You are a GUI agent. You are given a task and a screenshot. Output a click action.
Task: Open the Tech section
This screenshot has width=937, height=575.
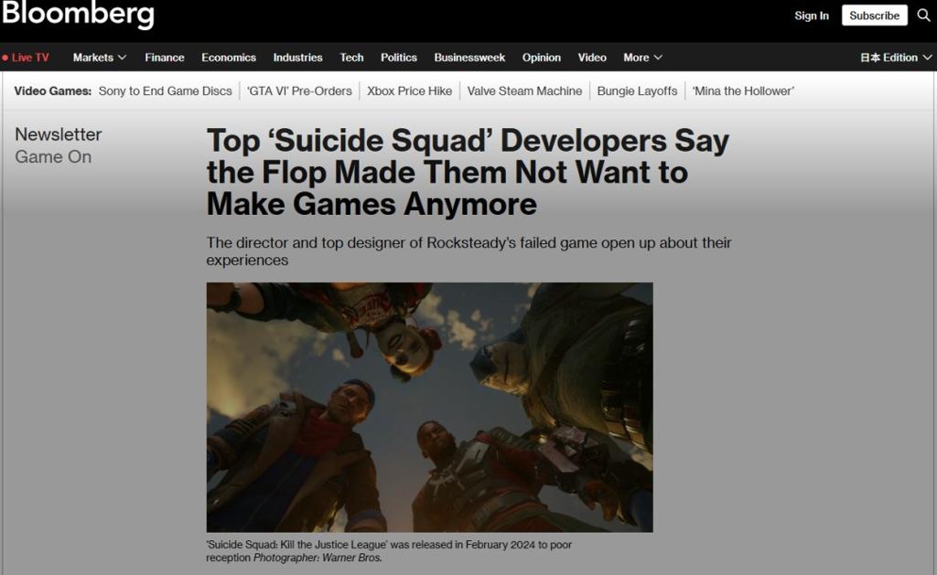pyautogui.click(x=351, y=58)
